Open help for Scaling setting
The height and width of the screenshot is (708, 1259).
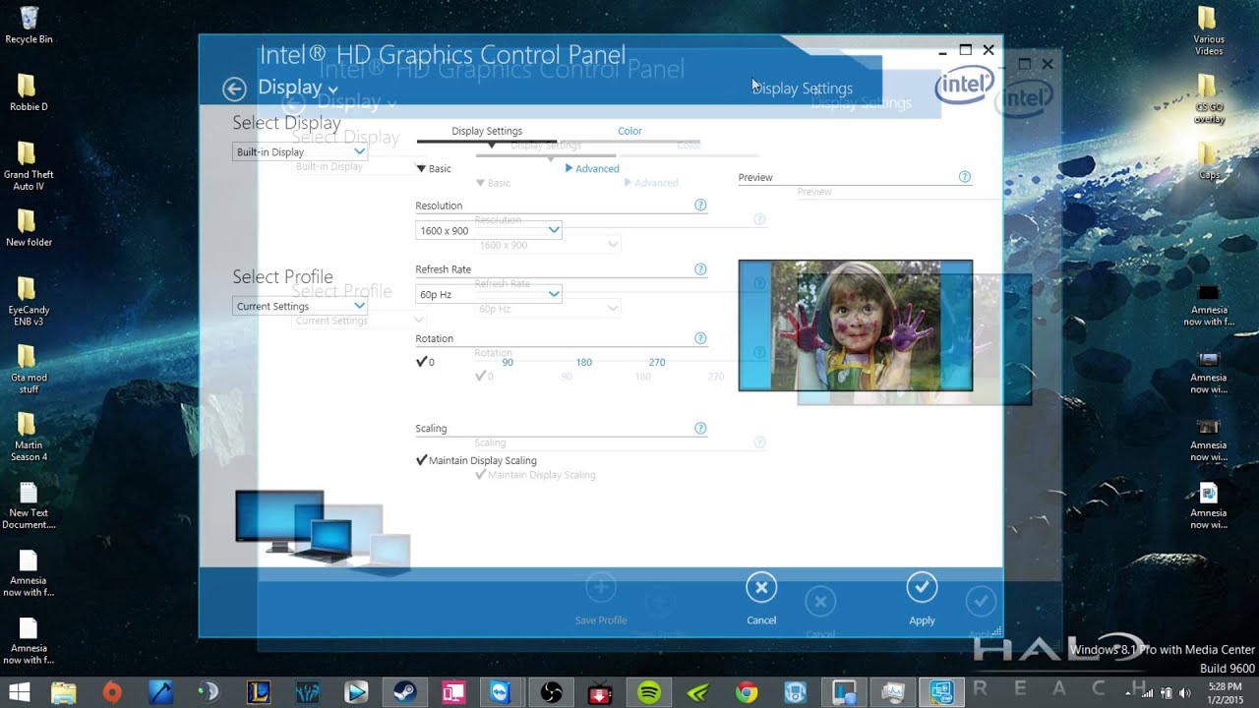click(700, 428)
